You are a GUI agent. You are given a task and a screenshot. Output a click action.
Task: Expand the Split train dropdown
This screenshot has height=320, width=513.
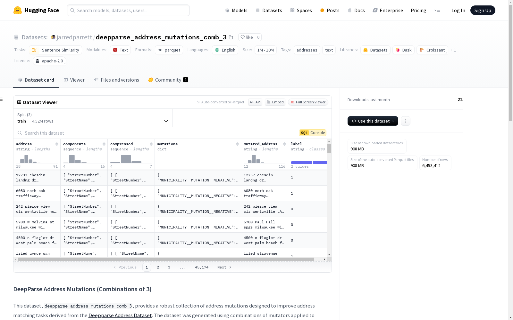point(93,118)
